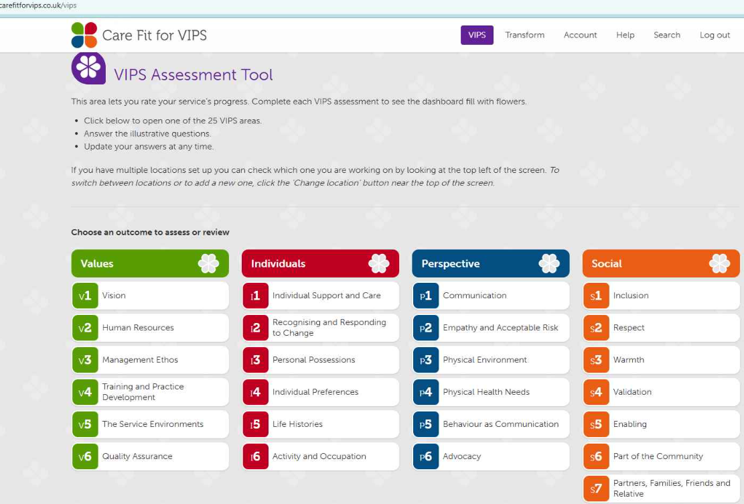Open the Account menu item

[581, 35]
